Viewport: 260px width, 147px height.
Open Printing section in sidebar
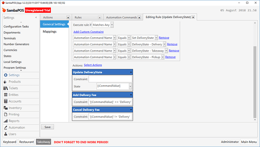(21, 114)
